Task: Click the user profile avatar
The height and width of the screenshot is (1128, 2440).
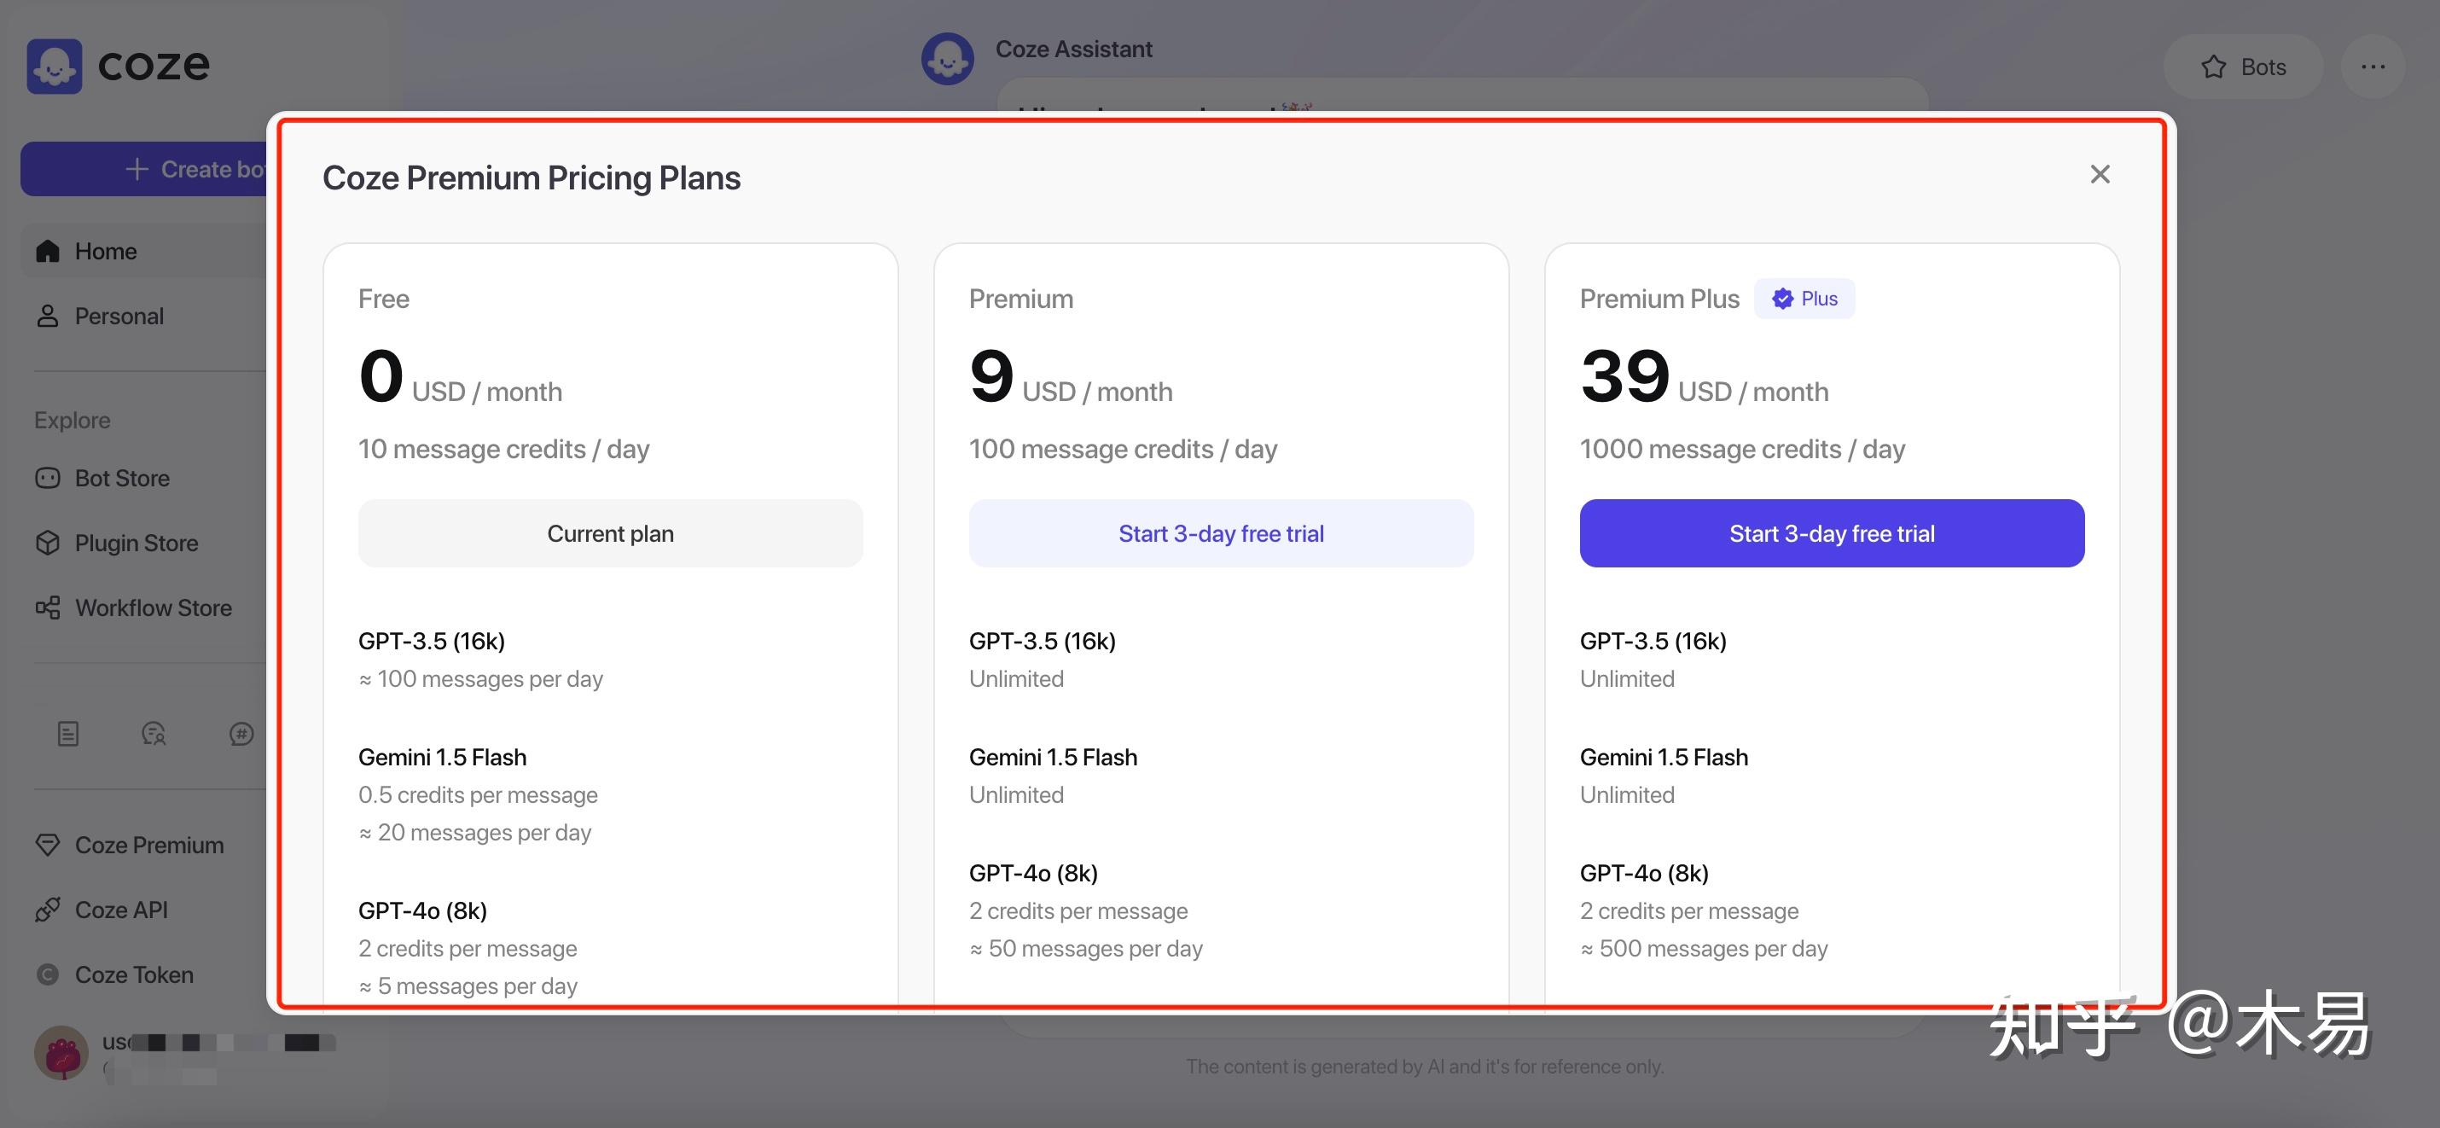Action: point(61,1052)
